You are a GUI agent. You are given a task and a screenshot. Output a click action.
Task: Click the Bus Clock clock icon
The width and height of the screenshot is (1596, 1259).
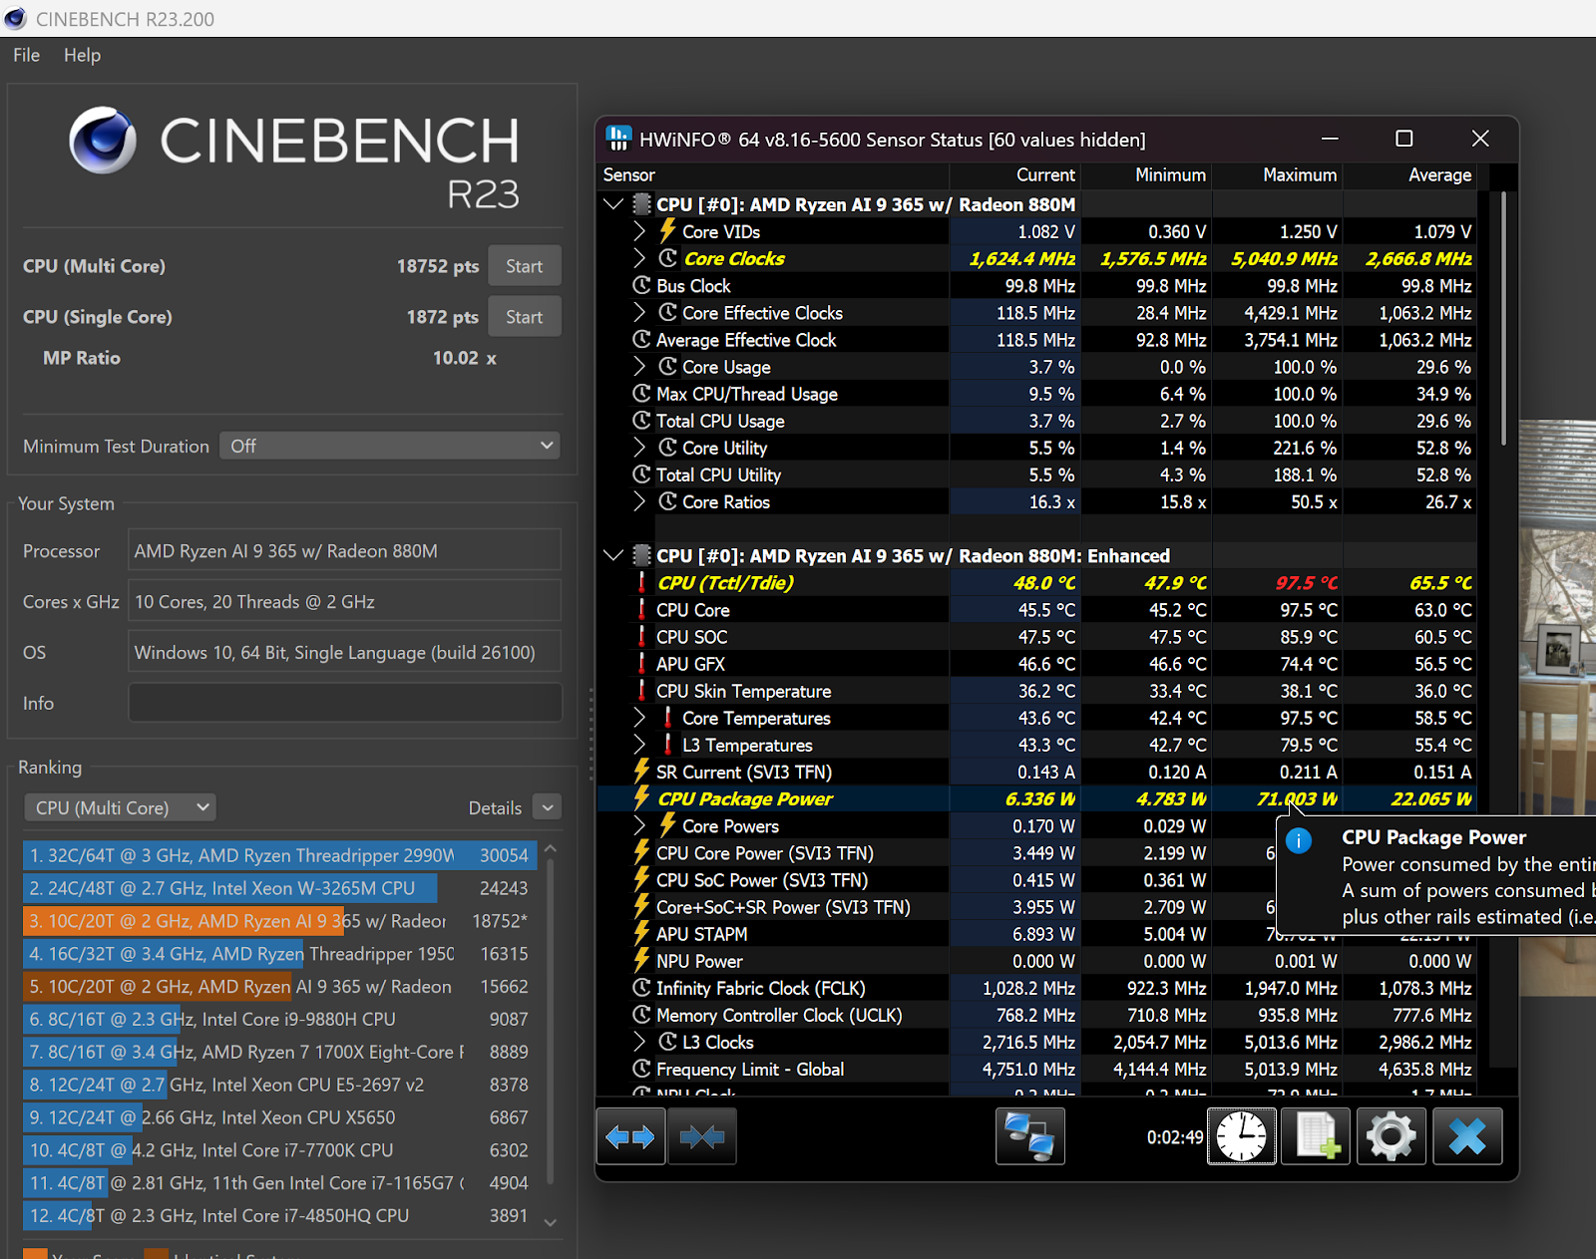642,285
